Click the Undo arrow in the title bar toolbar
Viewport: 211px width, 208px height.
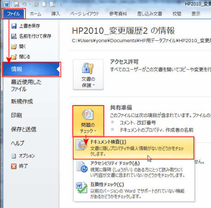click(x=25, y=5)
